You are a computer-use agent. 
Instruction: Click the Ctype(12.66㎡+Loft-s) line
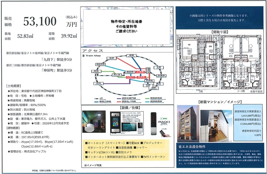click(x=37, y=146)
